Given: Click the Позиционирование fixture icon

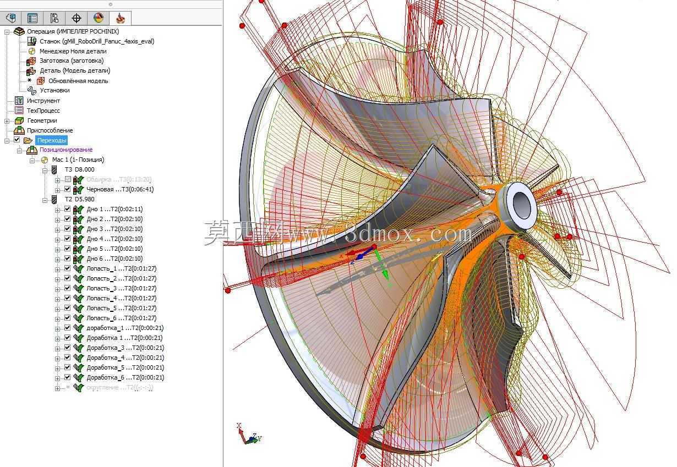Looking at the screenshot, I should click(x=32, y=150).
